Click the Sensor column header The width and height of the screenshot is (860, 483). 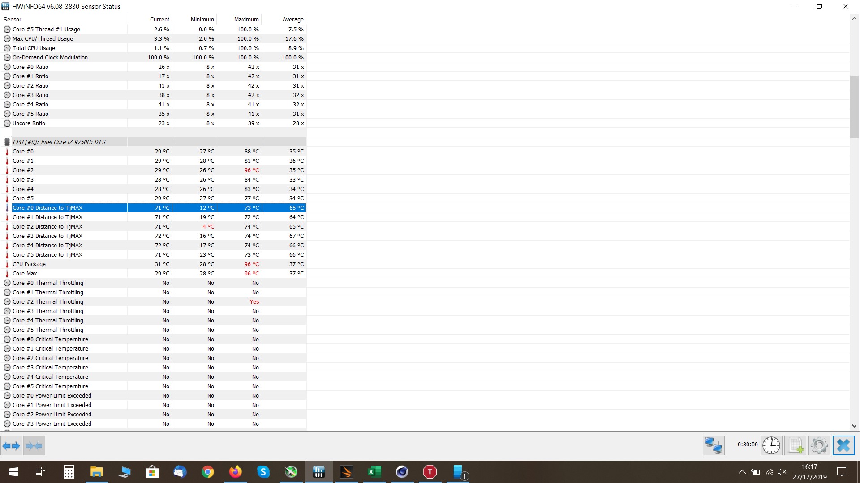click(64, 19)
